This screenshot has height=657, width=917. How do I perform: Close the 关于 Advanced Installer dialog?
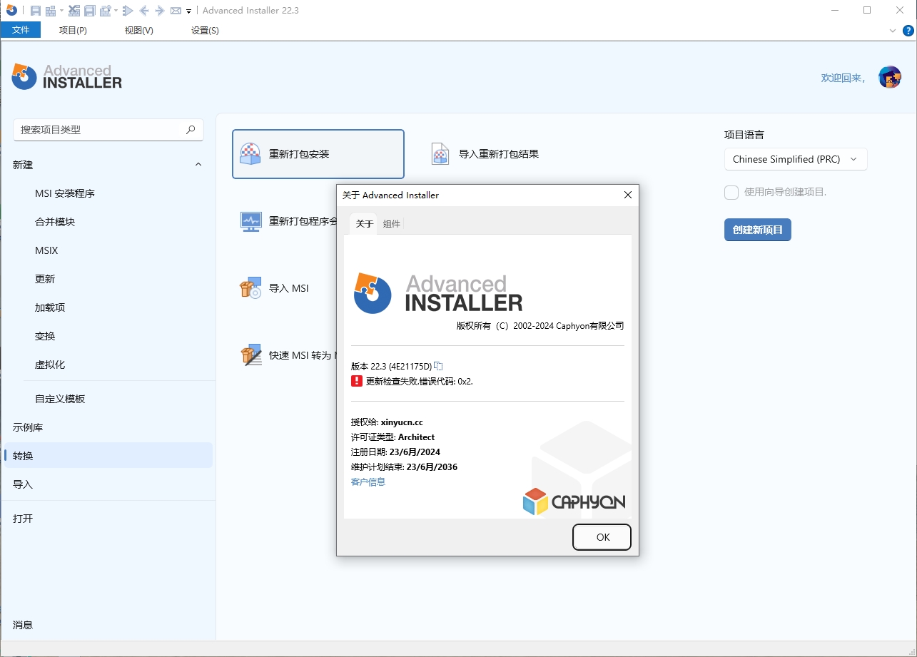(x=628, y=195)
